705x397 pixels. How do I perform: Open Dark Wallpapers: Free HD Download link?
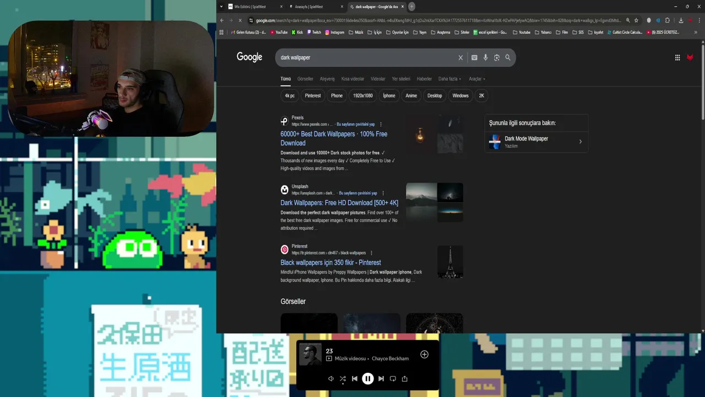(x=339, y=203)
